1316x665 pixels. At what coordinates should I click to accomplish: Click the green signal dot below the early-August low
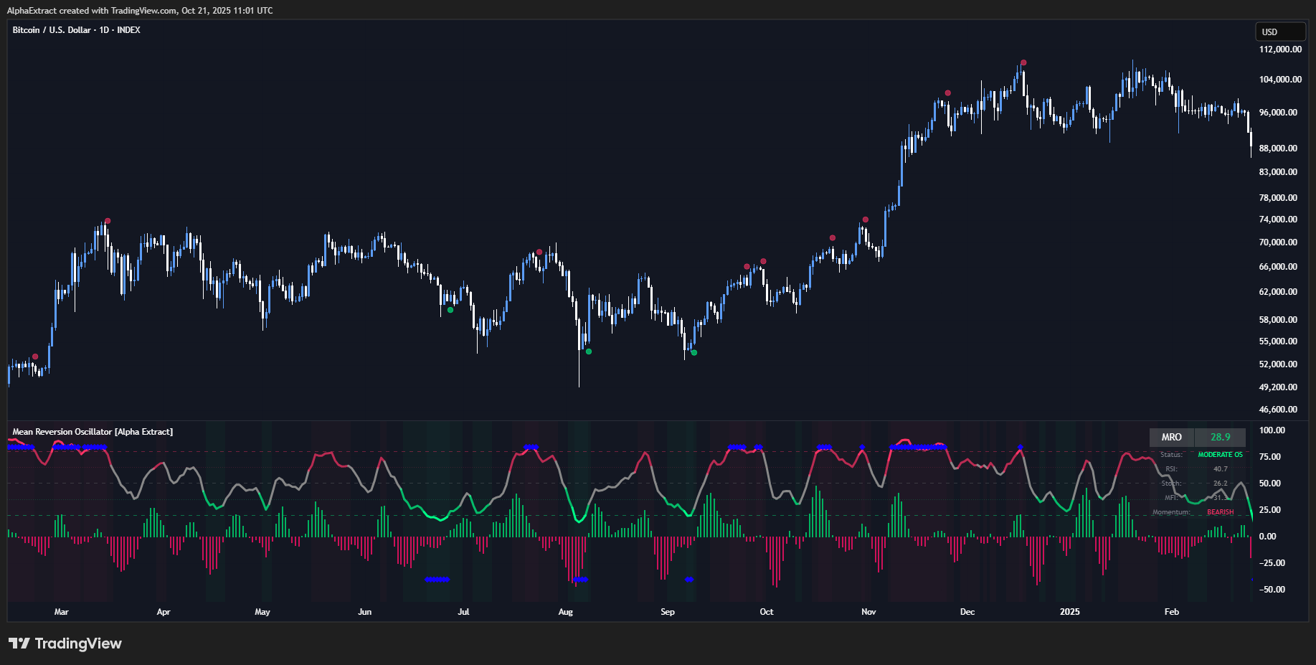click(589, 352)
